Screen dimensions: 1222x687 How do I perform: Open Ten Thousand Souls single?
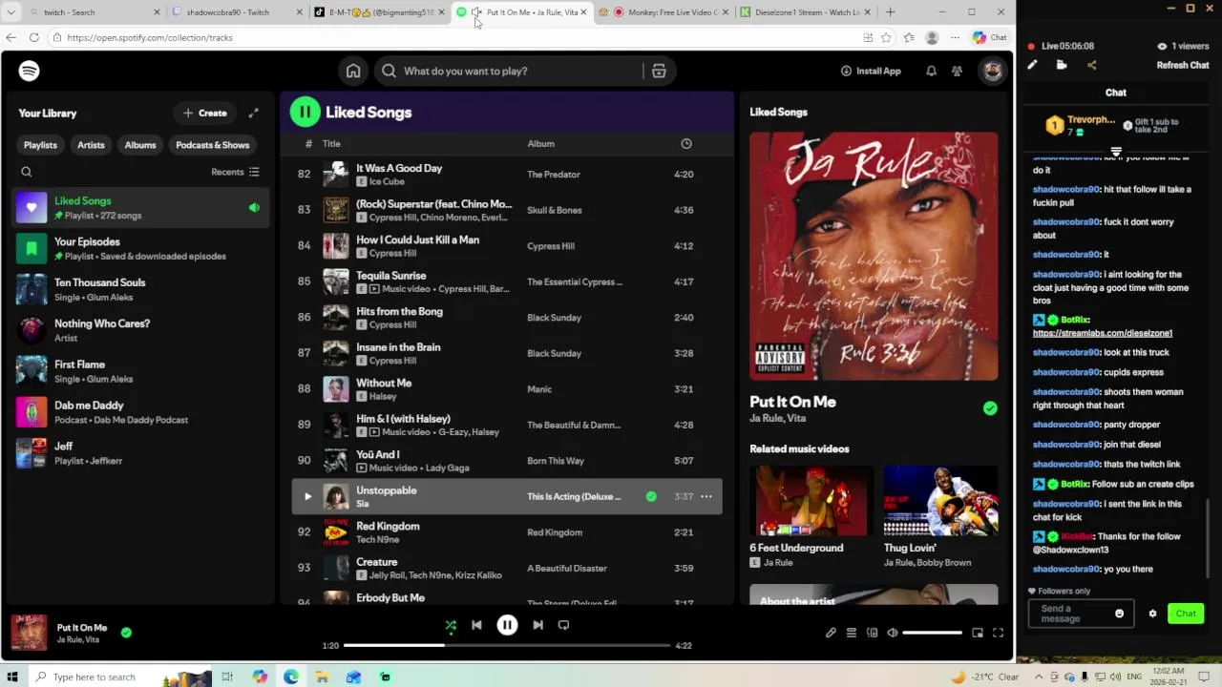(x=140, y=289)
